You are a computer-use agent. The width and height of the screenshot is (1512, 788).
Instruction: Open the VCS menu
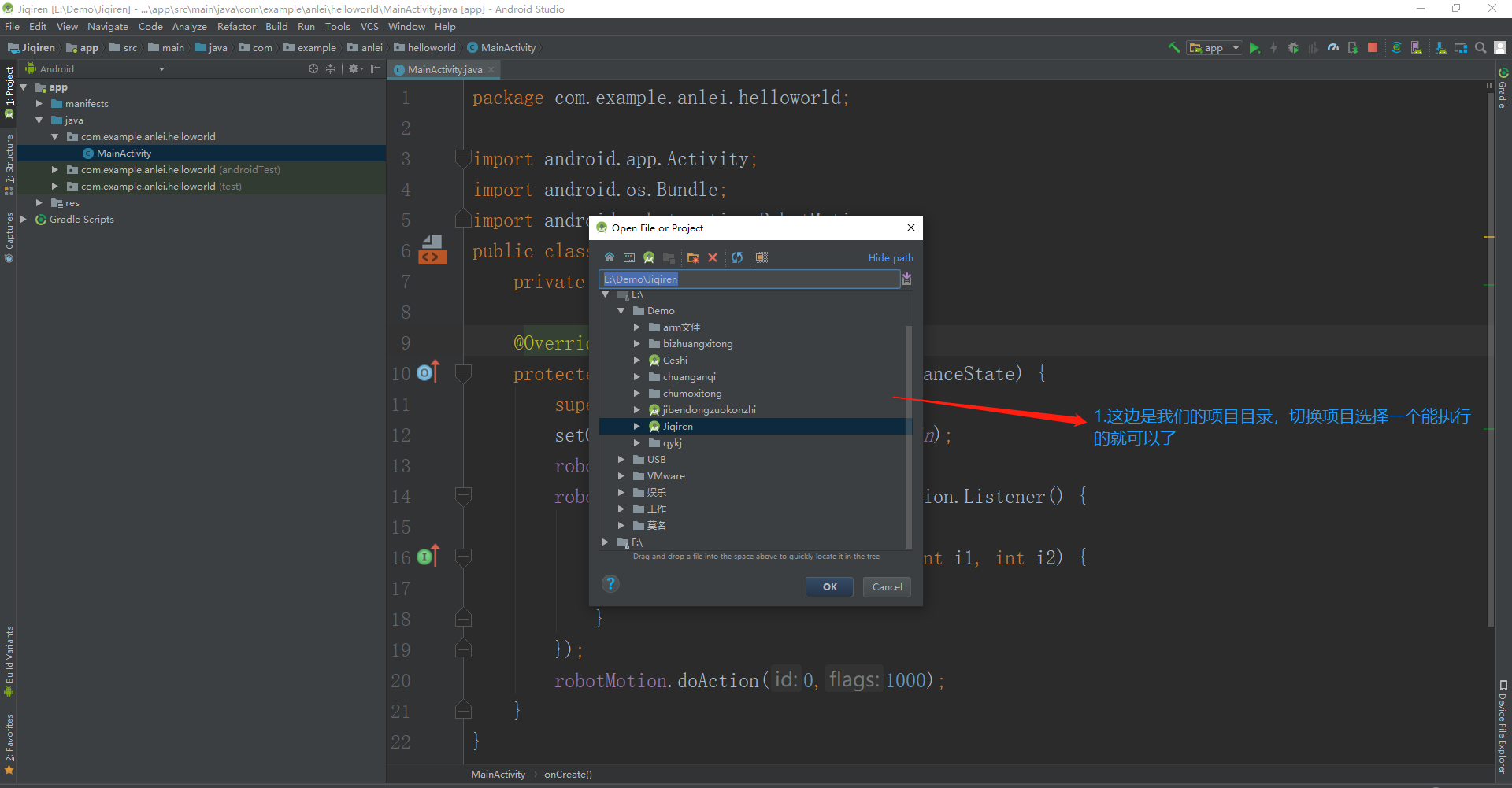point(369,26)
